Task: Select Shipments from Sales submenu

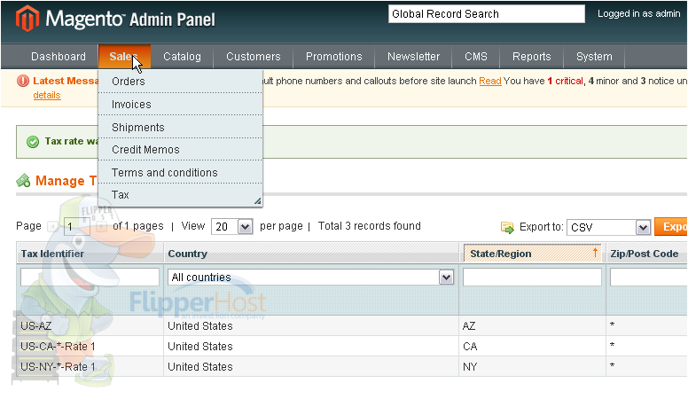Action: 180,128
